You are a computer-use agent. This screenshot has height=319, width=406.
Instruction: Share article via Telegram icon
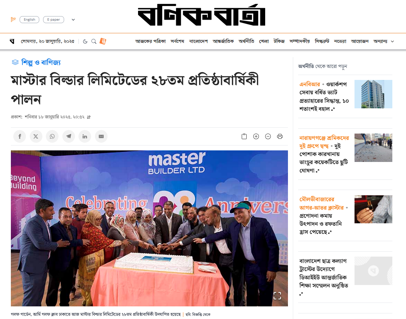tap(69, 136)
